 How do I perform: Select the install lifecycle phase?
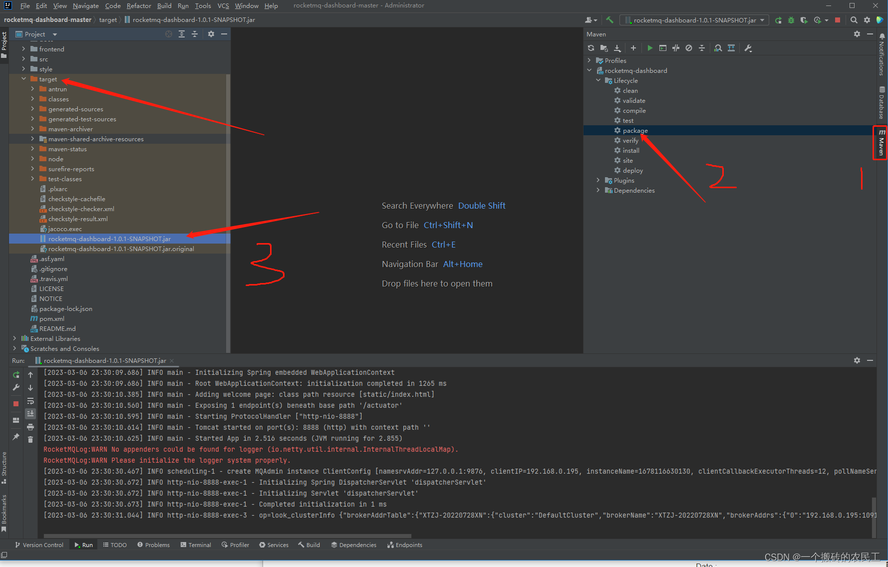631,150
